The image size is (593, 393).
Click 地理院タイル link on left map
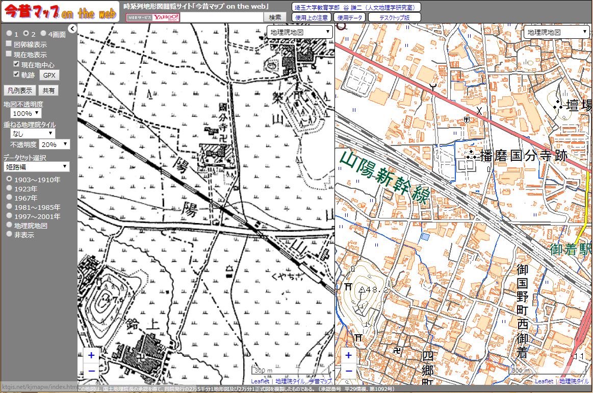pos(290,381)
